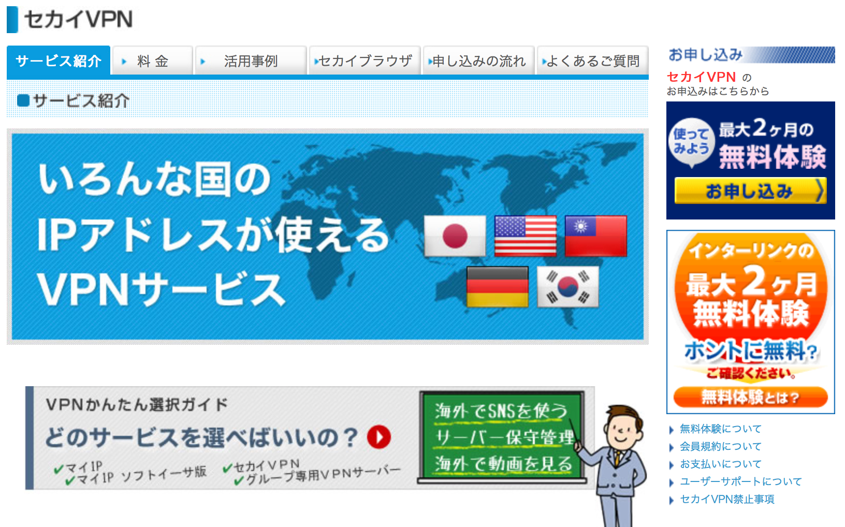
Task: Select the セカイブラウザ tab
Action: point(365,61)
